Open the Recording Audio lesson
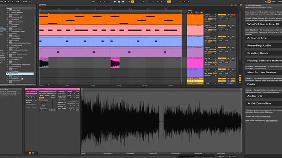Viewport: 282px width, 158px height. tap(263, 46)
